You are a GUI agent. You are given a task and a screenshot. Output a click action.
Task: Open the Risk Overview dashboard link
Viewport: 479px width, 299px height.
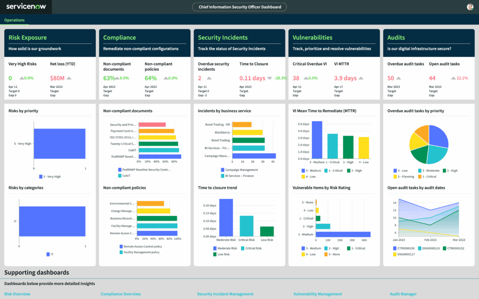[17, 294]
